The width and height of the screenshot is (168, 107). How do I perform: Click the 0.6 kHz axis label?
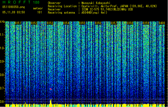tap(2, 102)
